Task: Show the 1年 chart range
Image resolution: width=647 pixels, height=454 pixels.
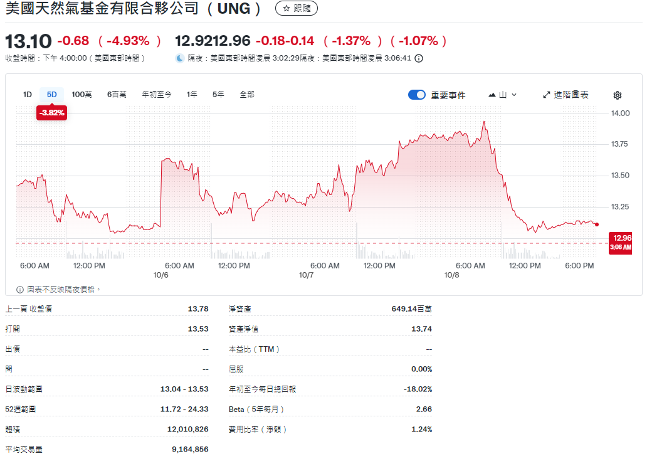Action: point(192,95)
